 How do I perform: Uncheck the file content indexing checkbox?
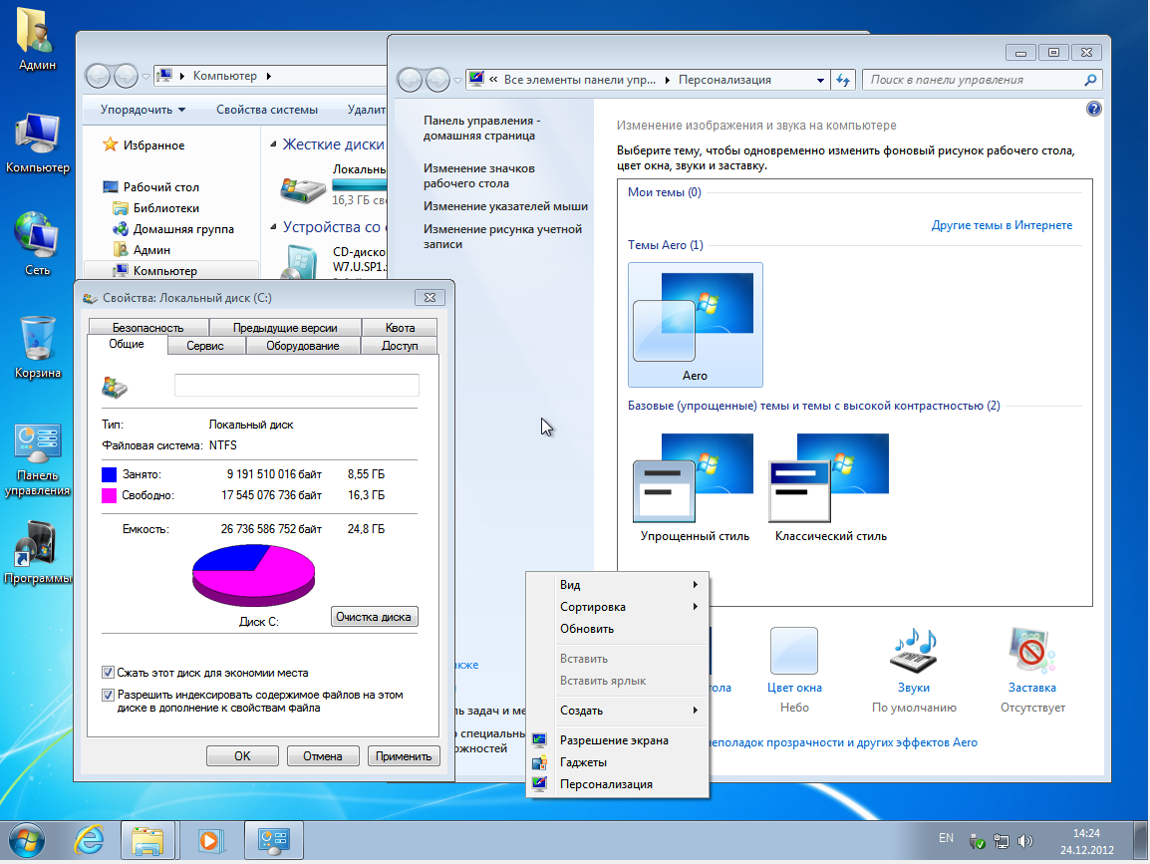coord(108,695)
